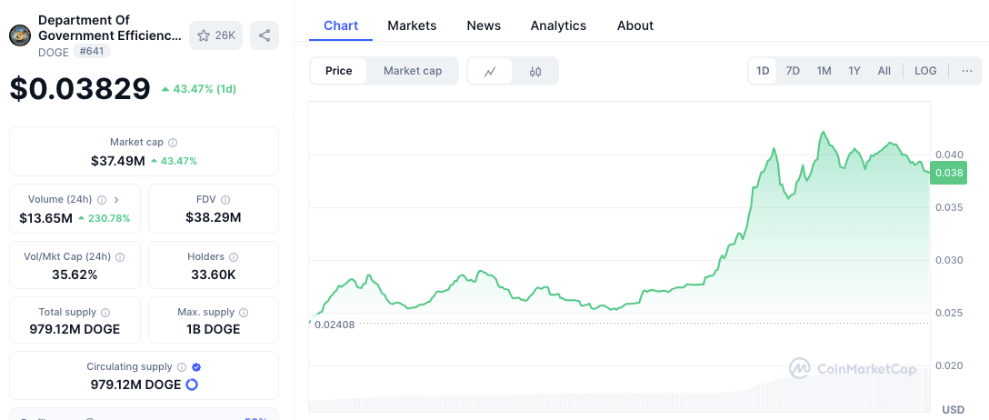Select the 1Y time range
This screenshot has height=420, width=989.
click(854, 71)
